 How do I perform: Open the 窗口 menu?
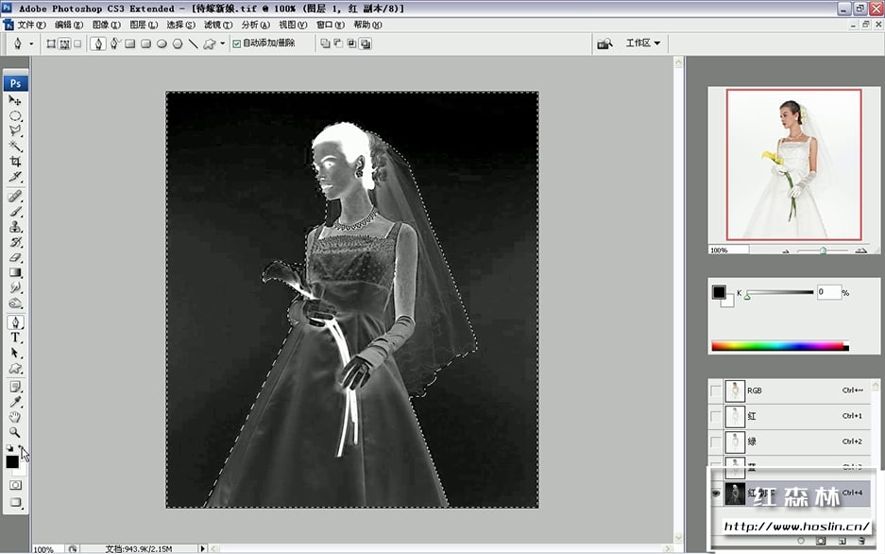(331, 25)
